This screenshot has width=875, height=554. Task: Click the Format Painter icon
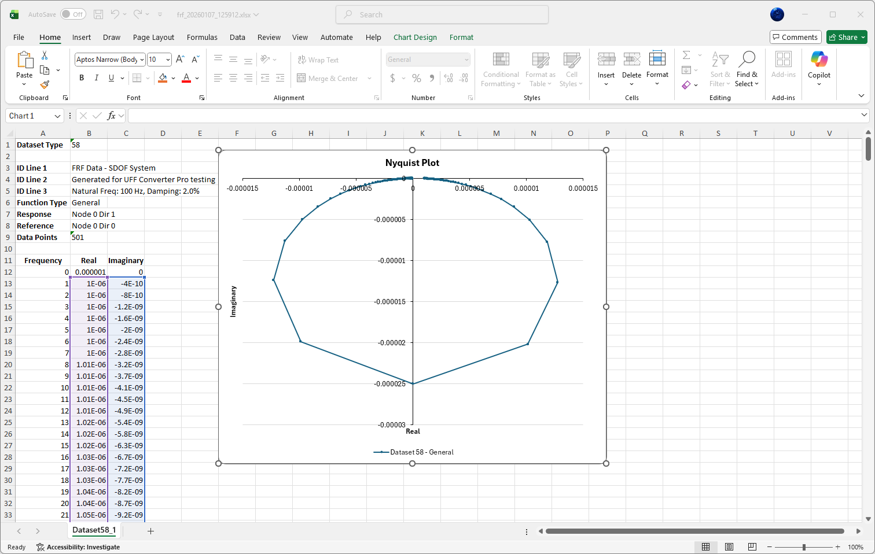(45, 85)
